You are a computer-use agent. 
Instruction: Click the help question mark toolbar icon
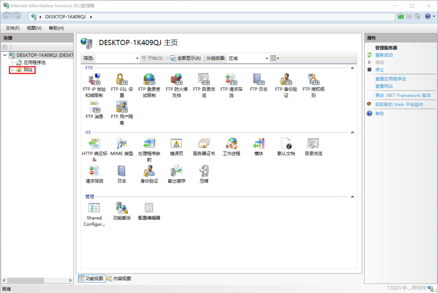tap(428, 16)
